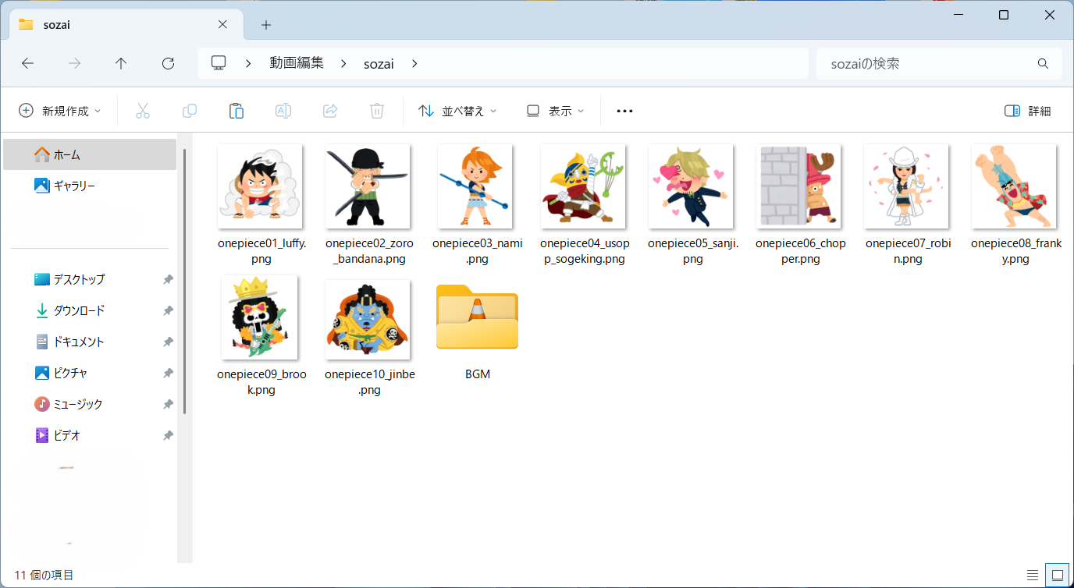1074x588 pixels.
Task: Unpin デスクトップ from quick access
Action: coord(168,279)
